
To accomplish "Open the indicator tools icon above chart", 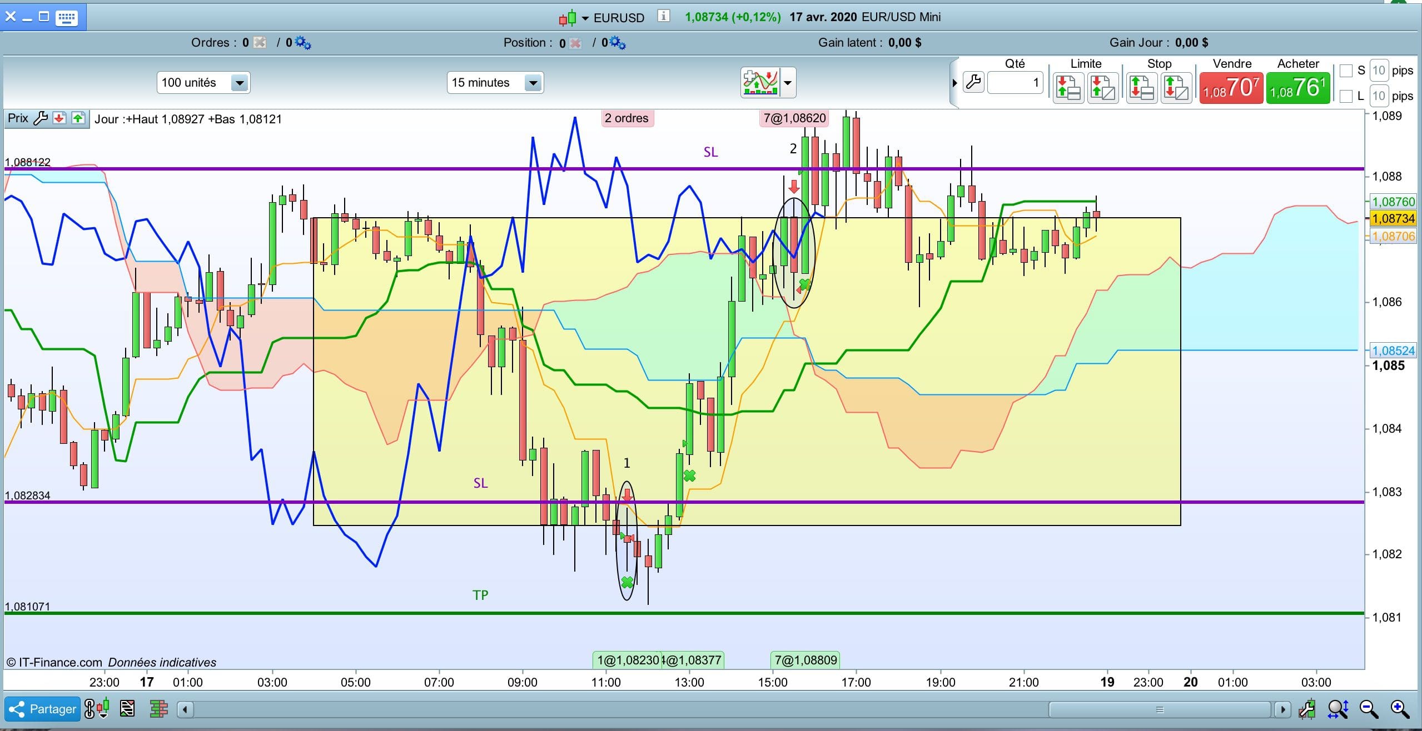I will (x=760, y=83).
